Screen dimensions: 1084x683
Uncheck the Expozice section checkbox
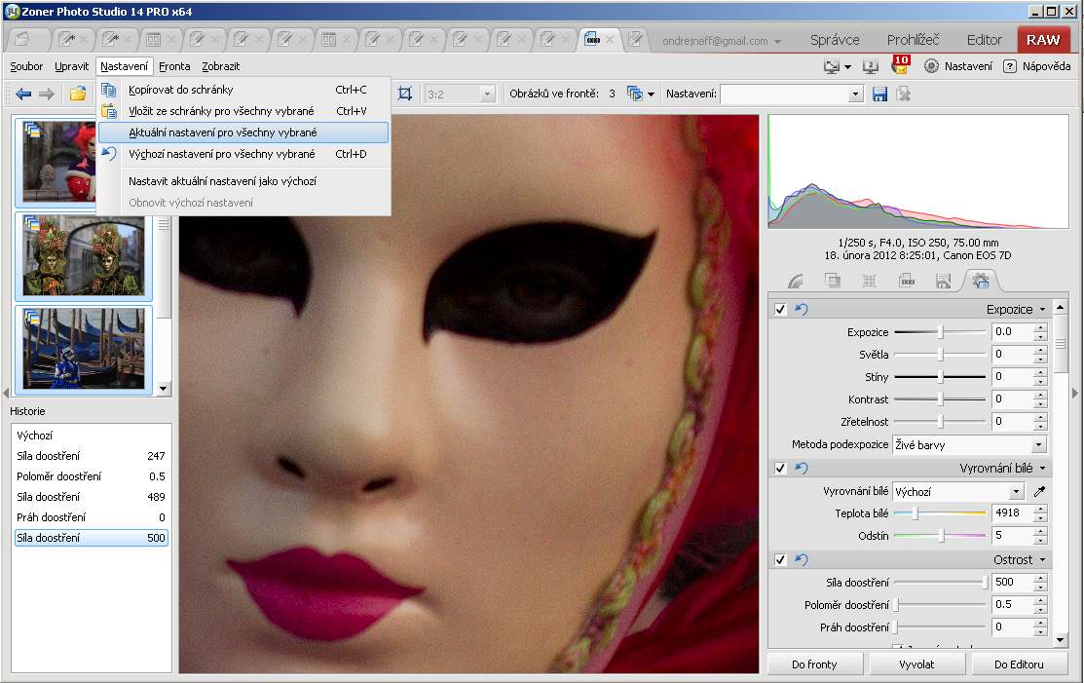tap(780, 309)
